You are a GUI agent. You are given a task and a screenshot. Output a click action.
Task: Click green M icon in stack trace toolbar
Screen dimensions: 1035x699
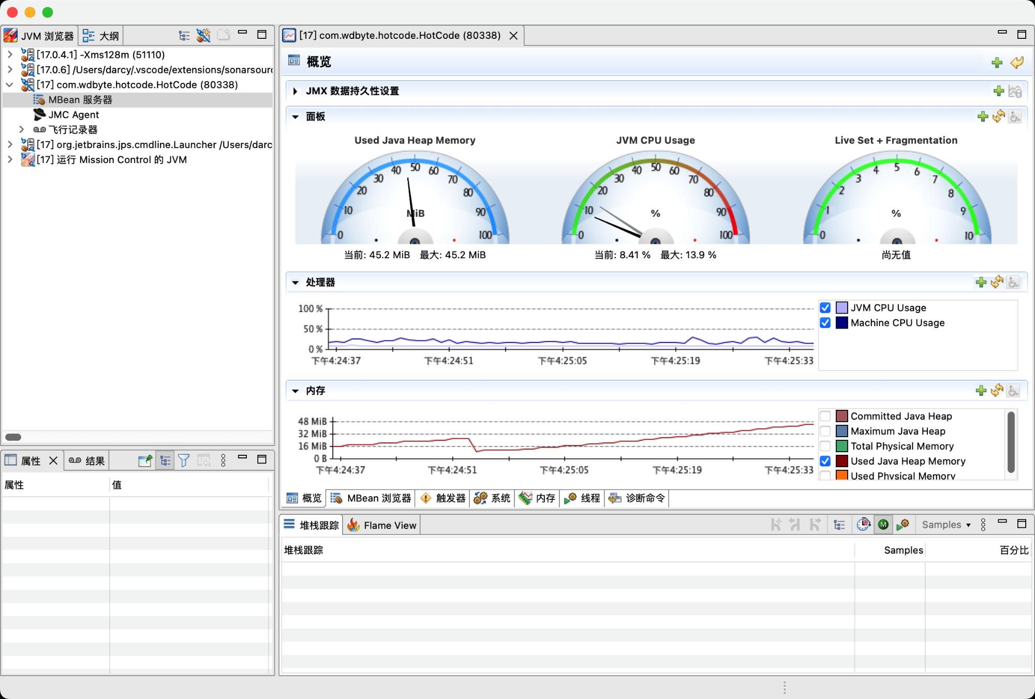(883, 525)
